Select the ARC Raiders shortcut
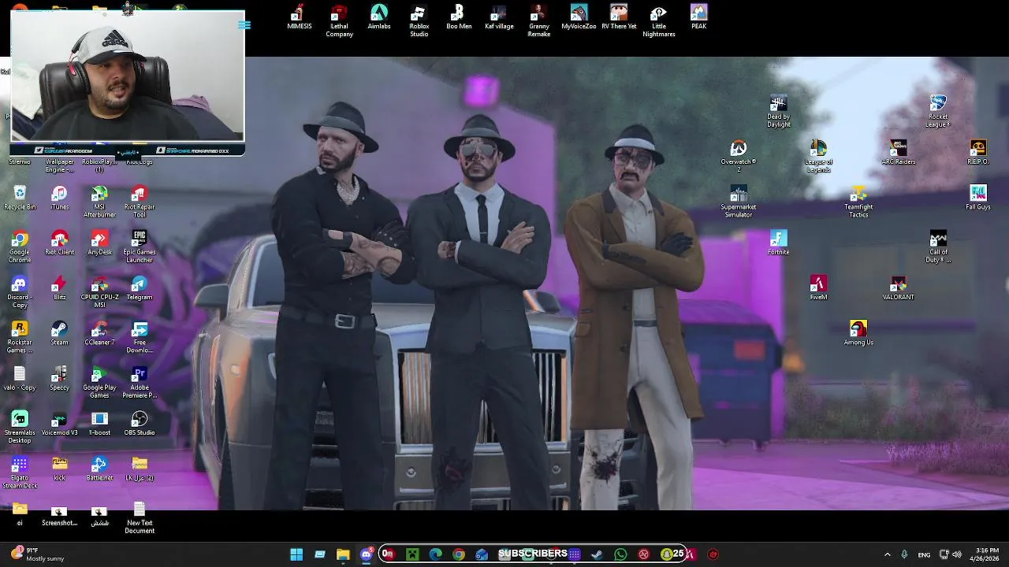This screenshot has width=1009, height=567. point(899,153)
